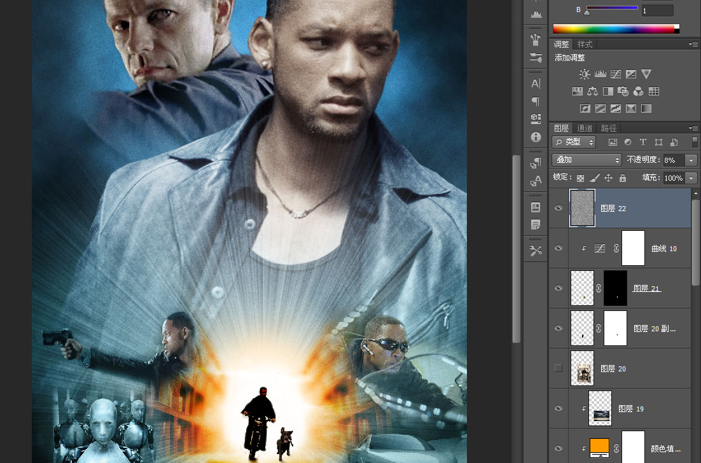
Task: Show the hidden layer 图层 20
Action: (x=559, y=368)
